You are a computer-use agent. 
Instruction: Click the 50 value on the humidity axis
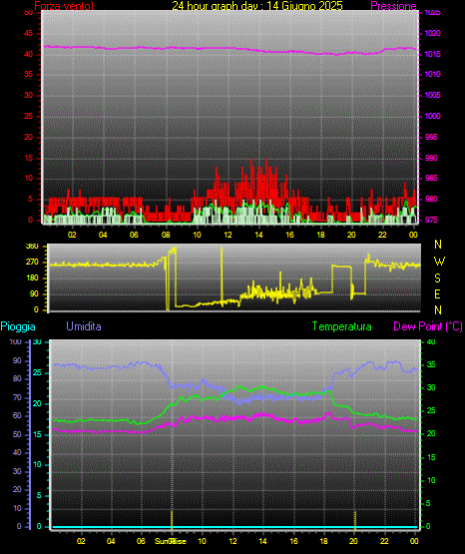coord(17,434)
